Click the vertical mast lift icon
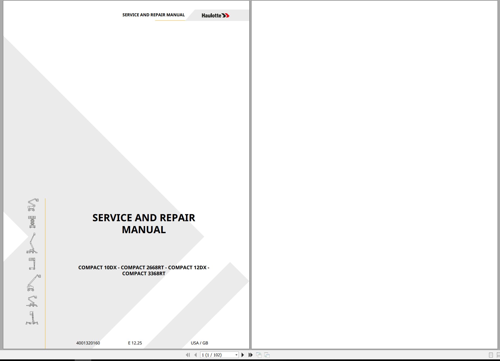 click(x=32, y=264)
